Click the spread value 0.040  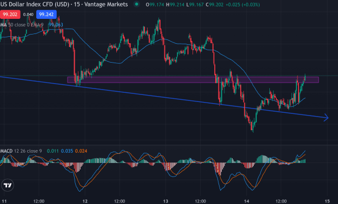pyautogui.click(x=28, y=15)
